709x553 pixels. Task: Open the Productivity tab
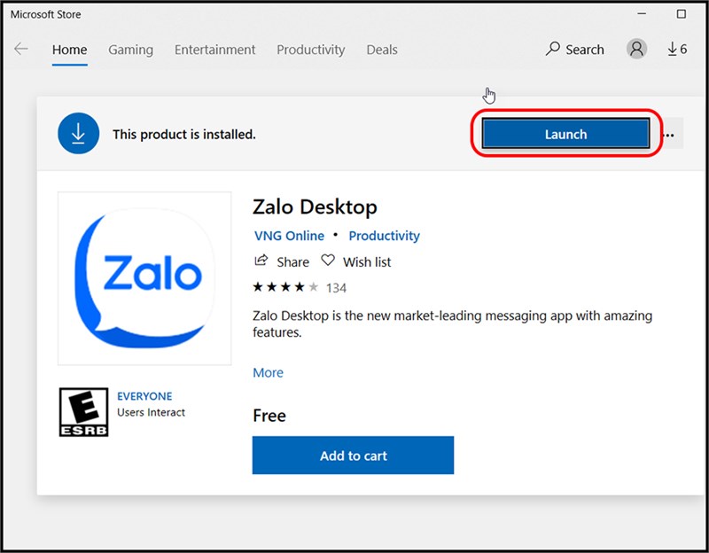point(310,50)
